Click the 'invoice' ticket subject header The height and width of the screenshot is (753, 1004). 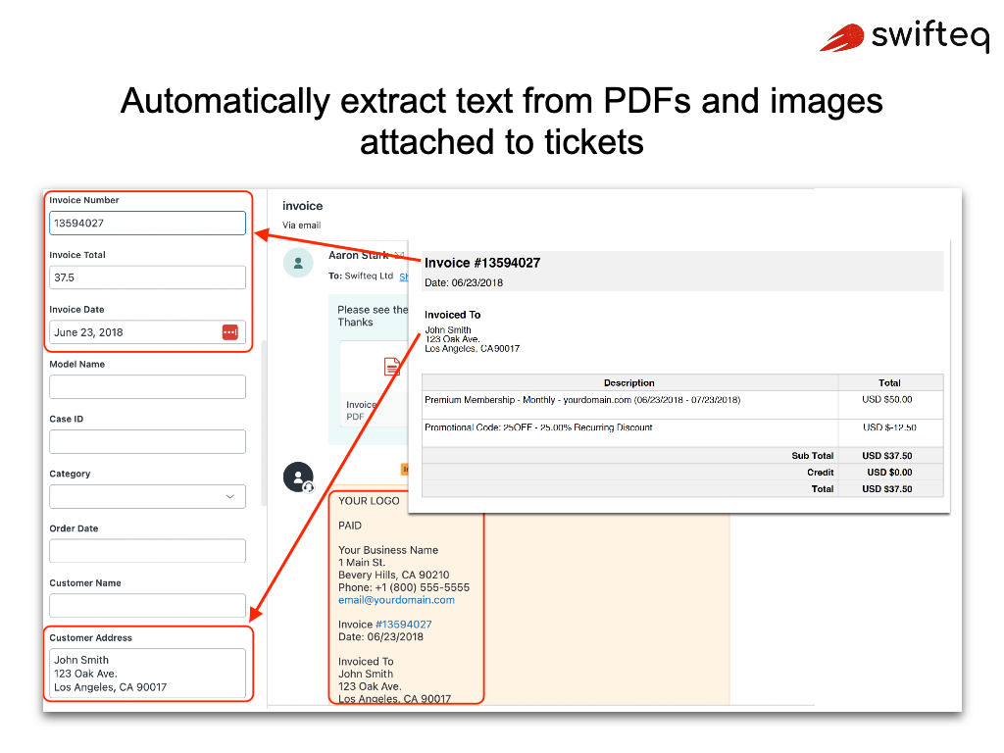[302, 206]
